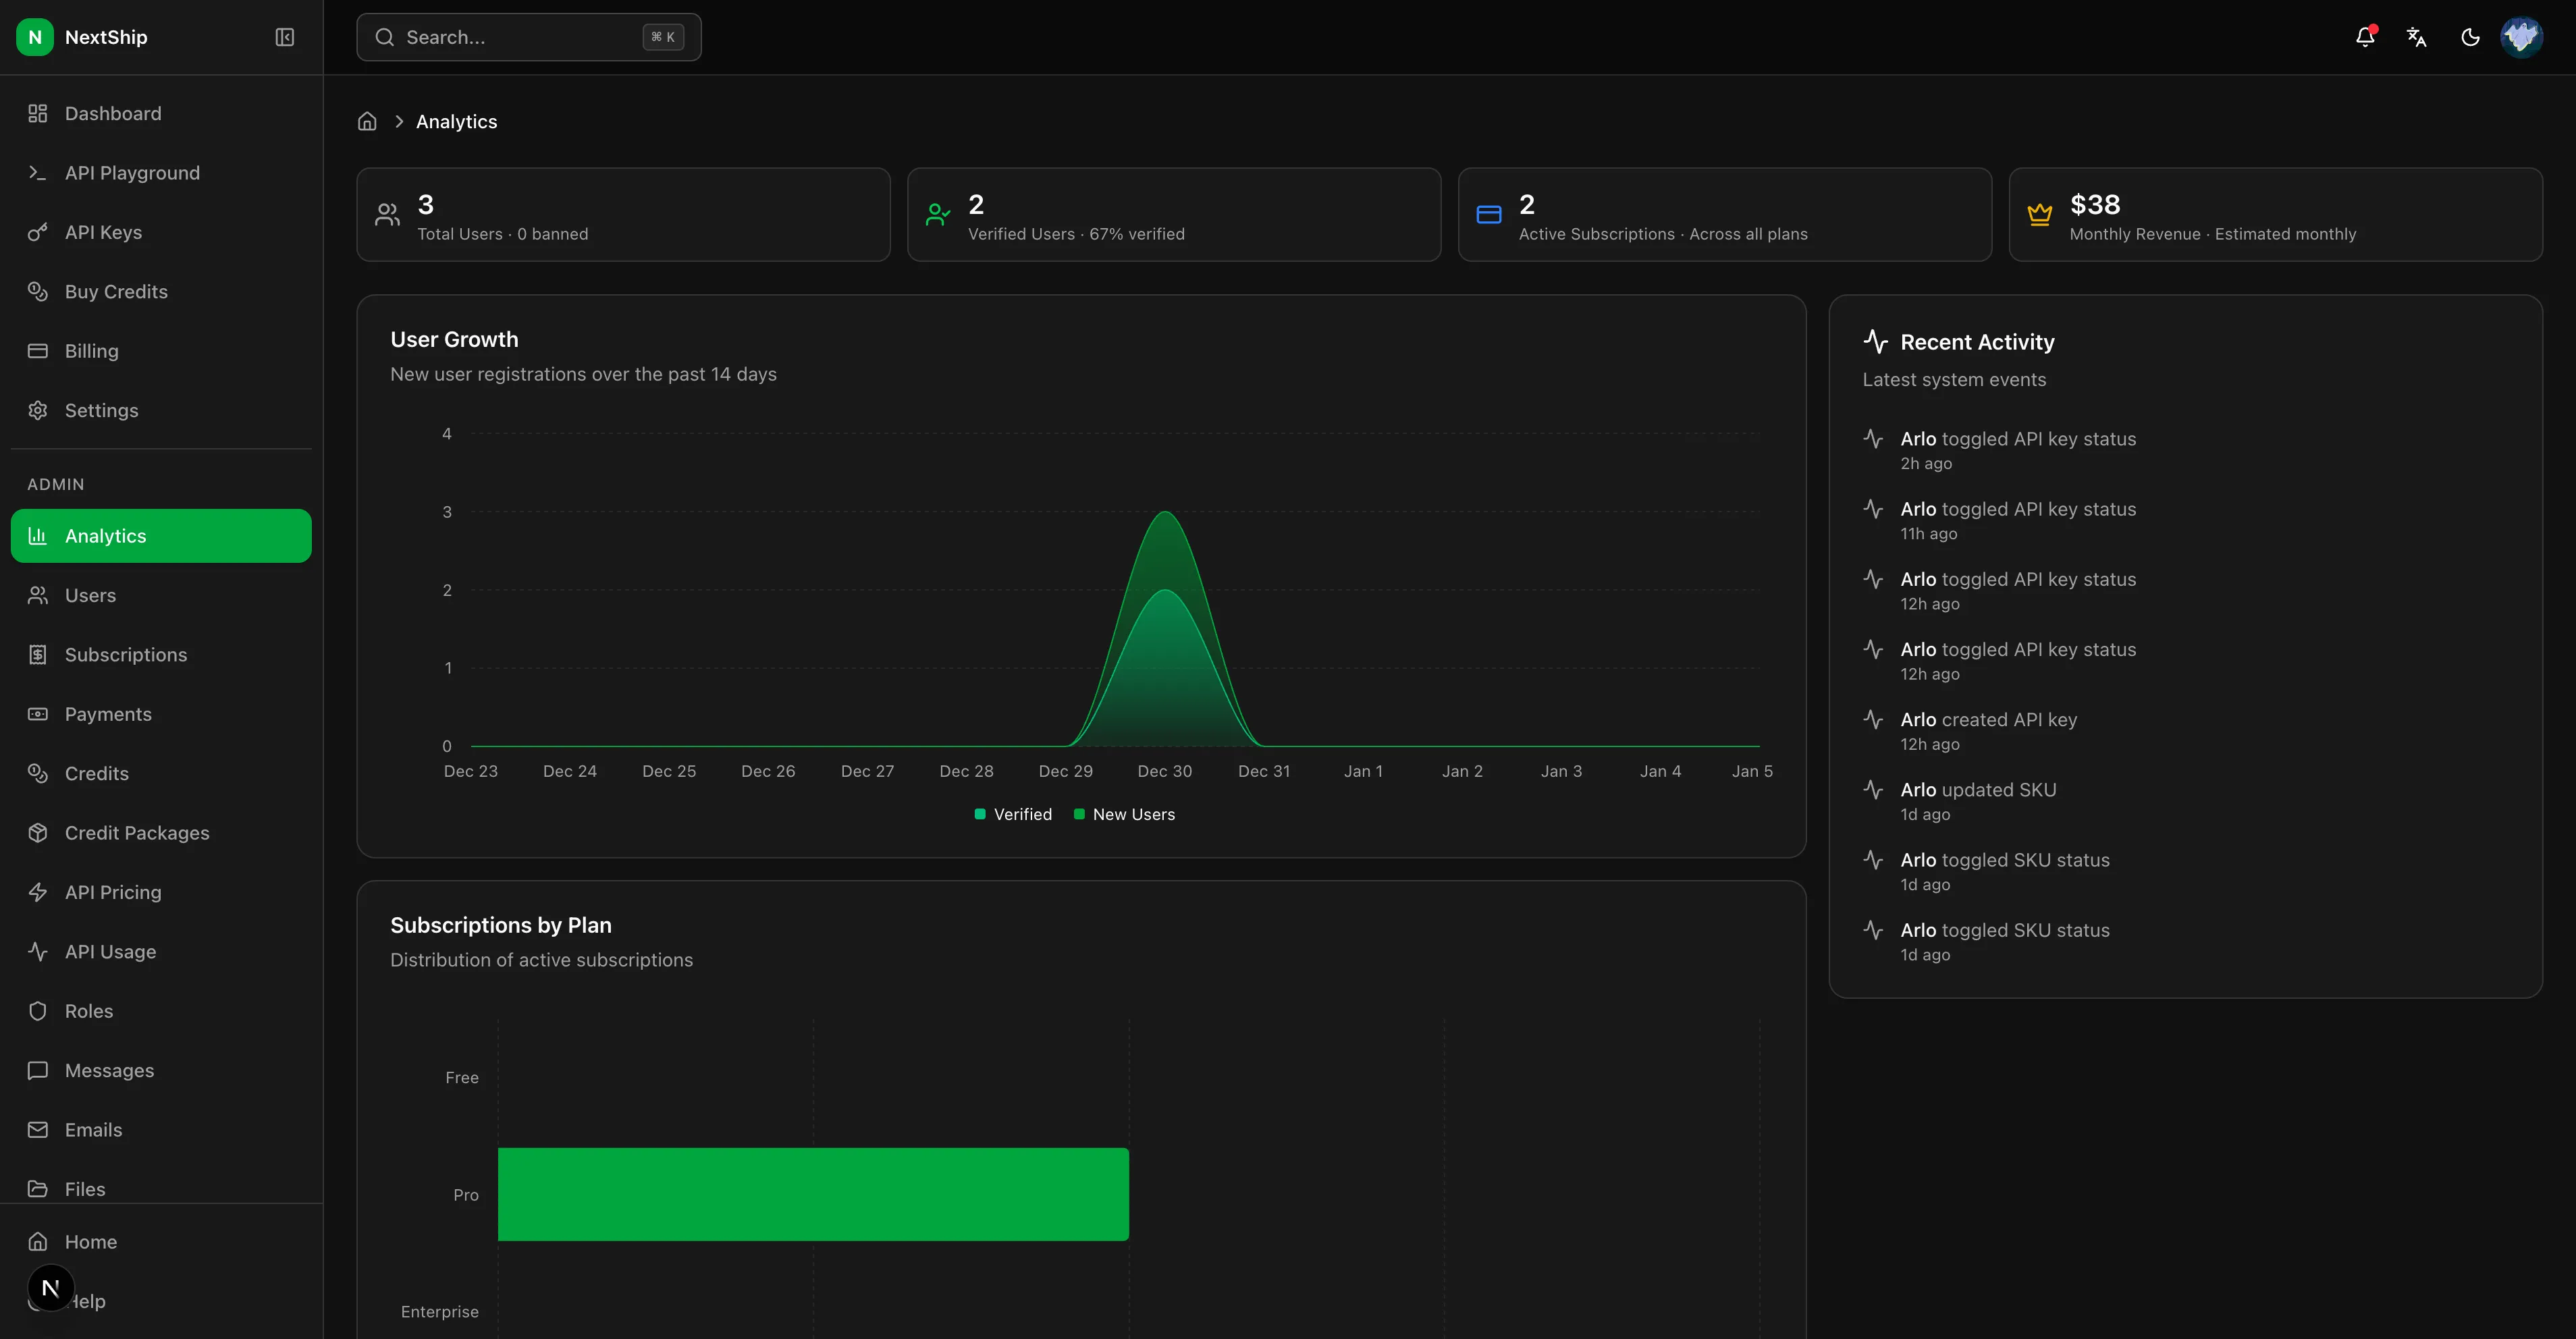Open the NextShip logo icon
This screenshot has width=2576, height=1339.
35,37
